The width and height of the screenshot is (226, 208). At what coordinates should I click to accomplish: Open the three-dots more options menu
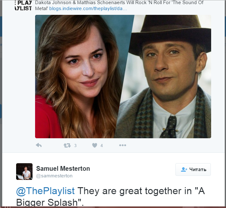(x=122, y=145)
